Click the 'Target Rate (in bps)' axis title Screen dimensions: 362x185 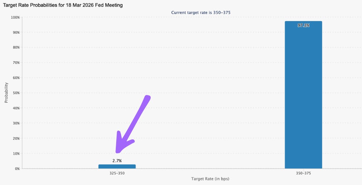210,179
